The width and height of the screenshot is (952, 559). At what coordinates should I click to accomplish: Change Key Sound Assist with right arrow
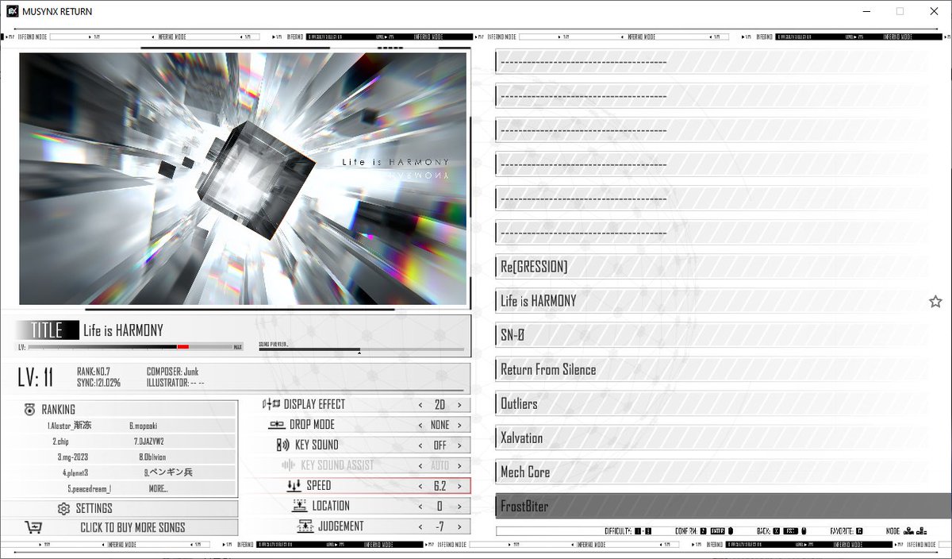pyautogui.click(x=459, y=465)
